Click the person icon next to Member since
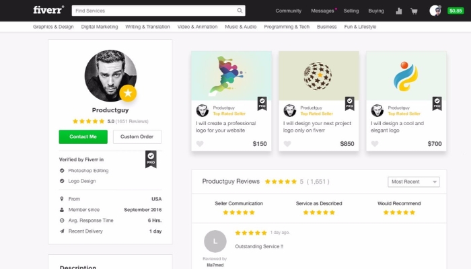The image size is (471, 269). click(62, 210)
